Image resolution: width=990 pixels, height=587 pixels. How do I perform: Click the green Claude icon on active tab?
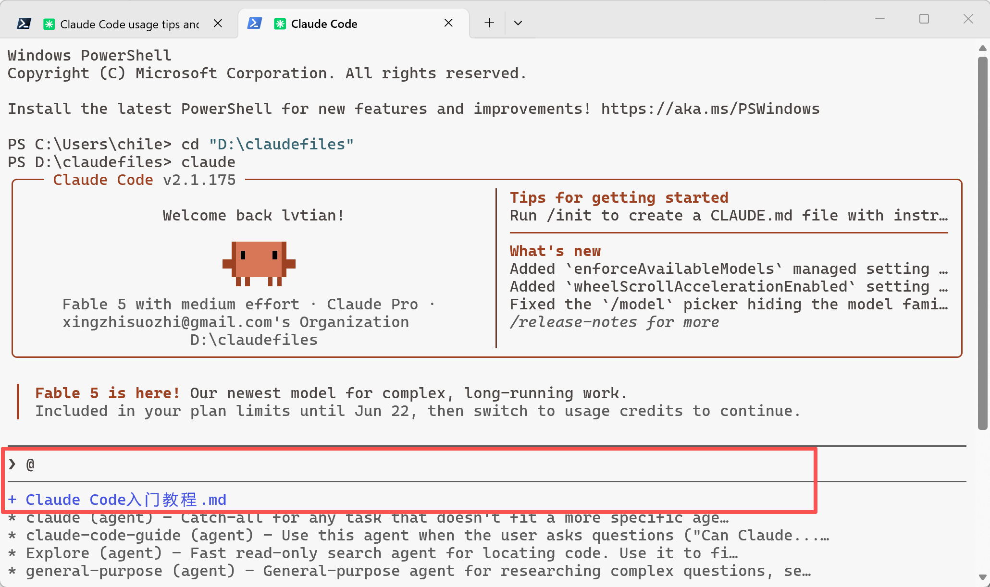pos(280,24)
